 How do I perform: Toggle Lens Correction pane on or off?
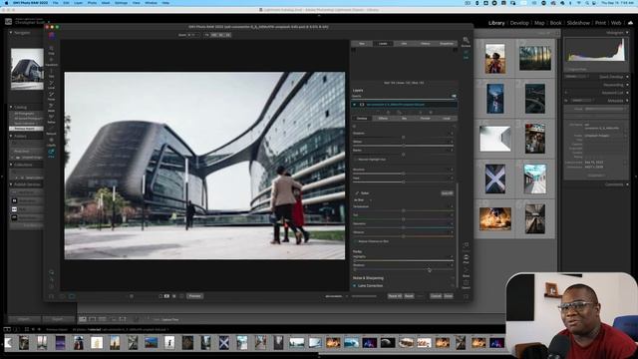[x=355, y=286]
